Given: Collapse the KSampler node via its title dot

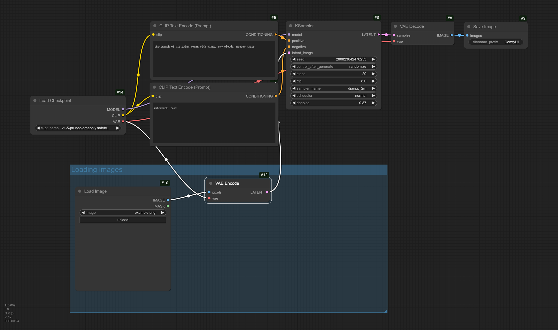Looking at the screenshot, I should [x=290, y=26].
